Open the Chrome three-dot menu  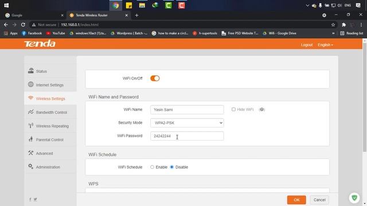[x=361, y=25]
